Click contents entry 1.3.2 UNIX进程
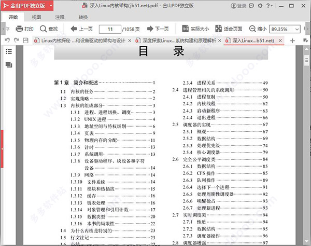This screenshot has width=311, height=246. [112, 119]
